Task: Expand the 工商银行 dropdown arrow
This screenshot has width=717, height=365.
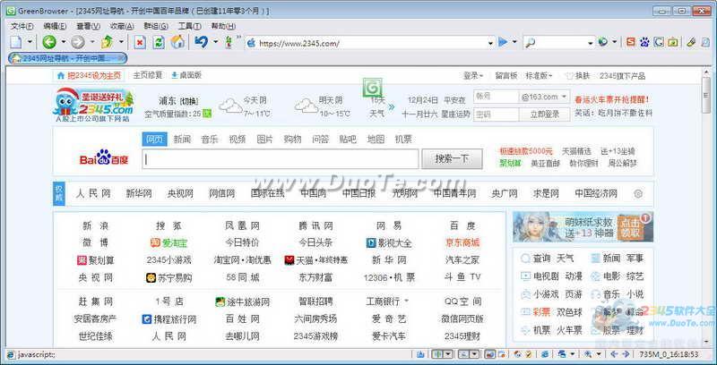Action: (406, 301)
